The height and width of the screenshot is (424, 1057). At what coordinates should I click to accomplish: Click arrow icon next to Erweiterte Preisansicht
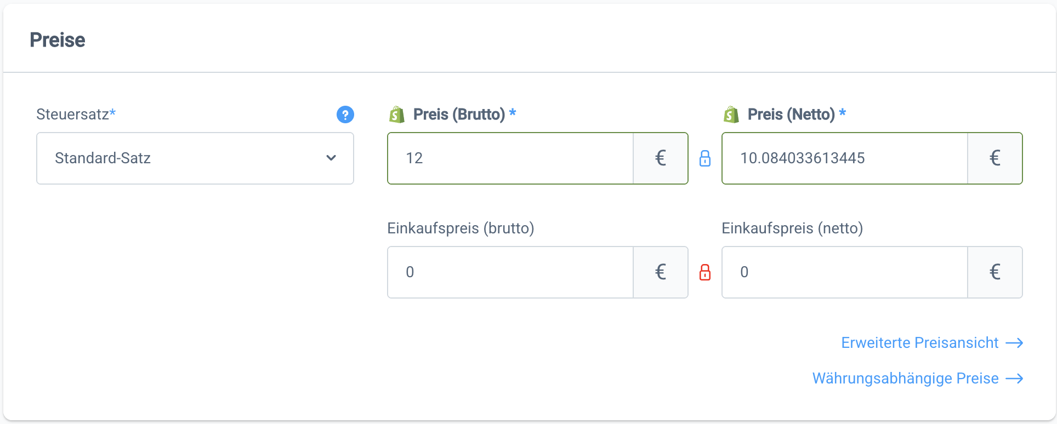tap(1015, 343)
